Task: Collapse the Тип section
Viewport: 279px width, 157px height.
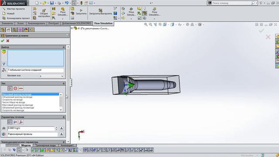Action: pyautogui.click(x=64, y=83)
